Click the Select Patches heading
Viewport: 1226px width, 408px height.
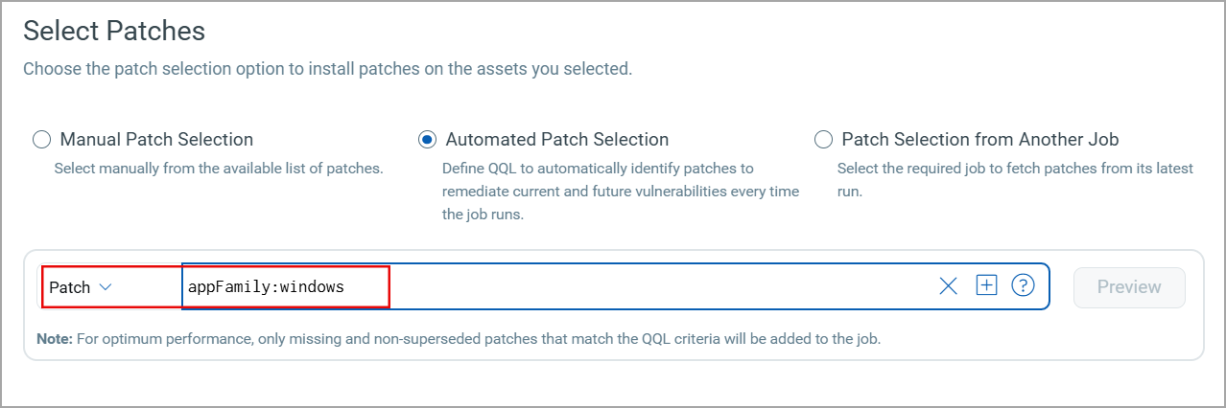[x=114, y=31]
